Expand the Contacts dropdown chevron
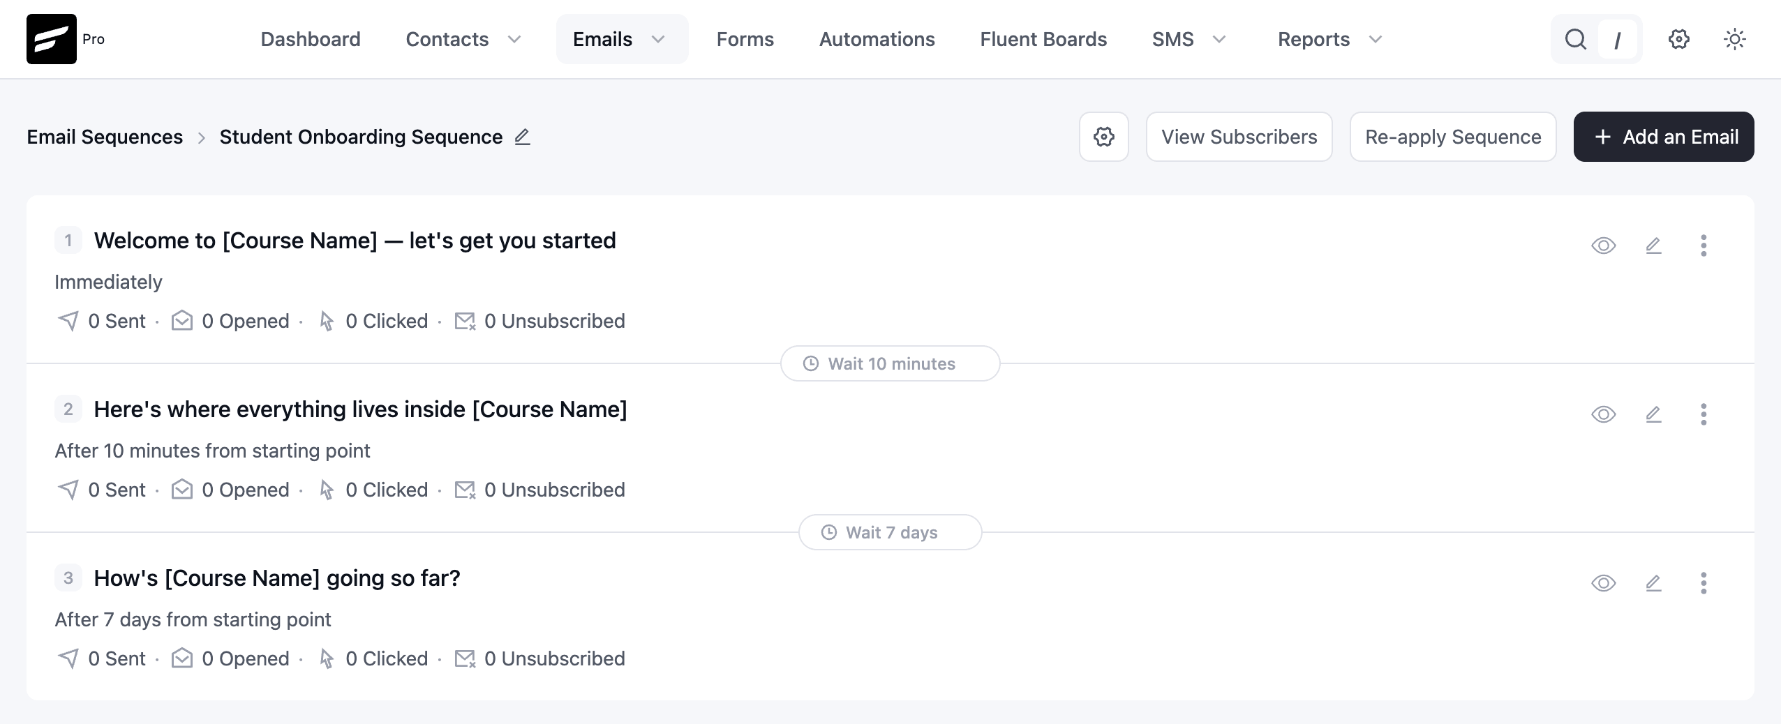The height and width of the screenshot is (724, 1781). (x=514, y=39)
